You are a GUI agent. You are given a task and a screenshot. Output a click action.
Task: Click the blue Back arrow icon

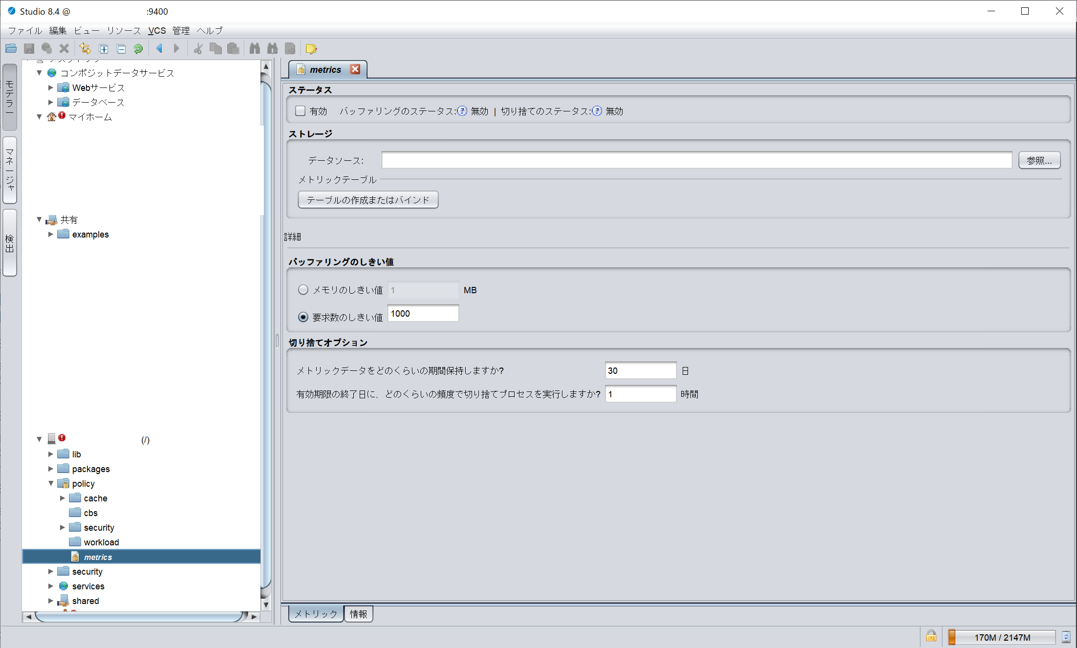coord(159,48)
